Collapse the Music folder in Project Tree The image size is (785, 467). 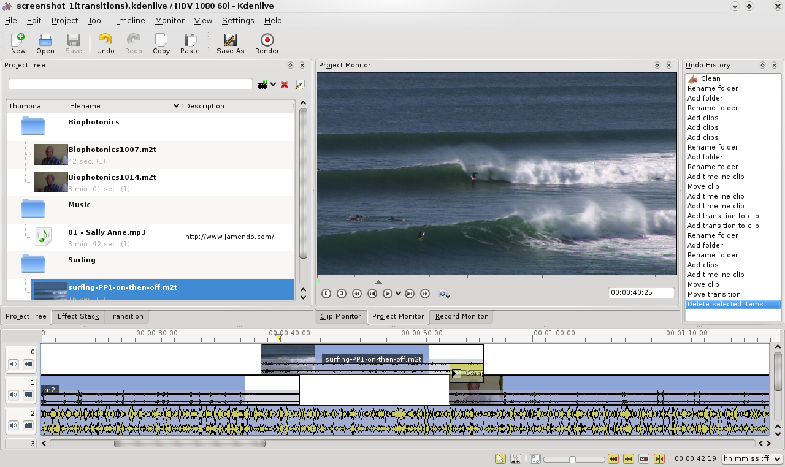point(13,208)
